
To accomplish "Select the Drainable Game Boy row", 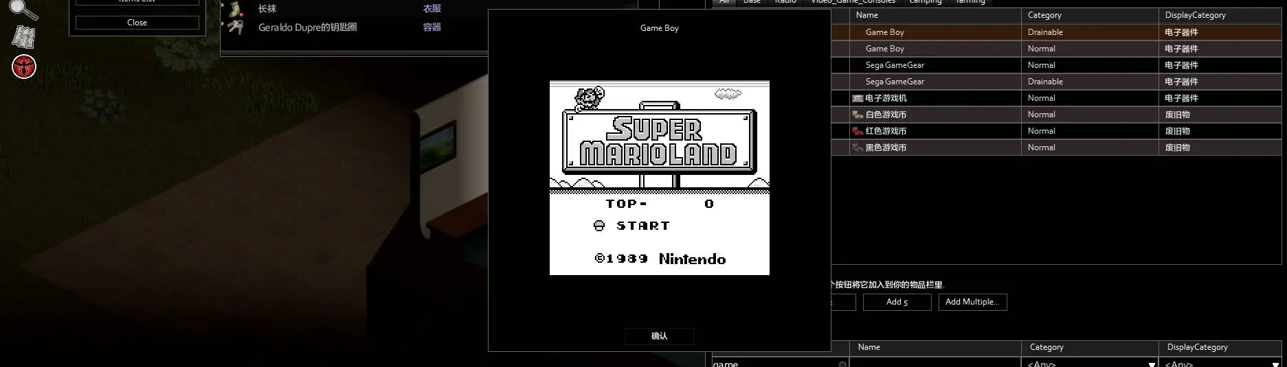I will pyautogui.click(x=1057, y=32).
